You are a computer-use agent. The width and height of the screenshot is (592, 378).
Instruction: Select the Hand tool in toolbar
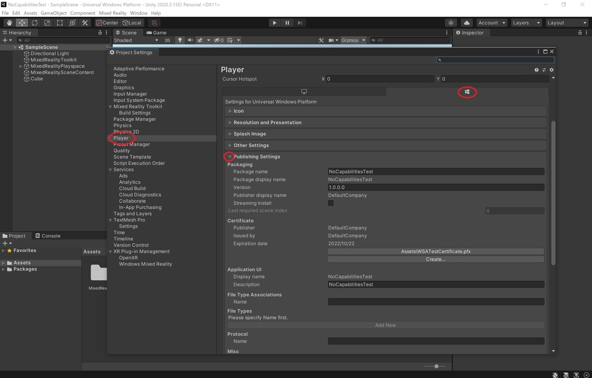[x=9, y=23]
